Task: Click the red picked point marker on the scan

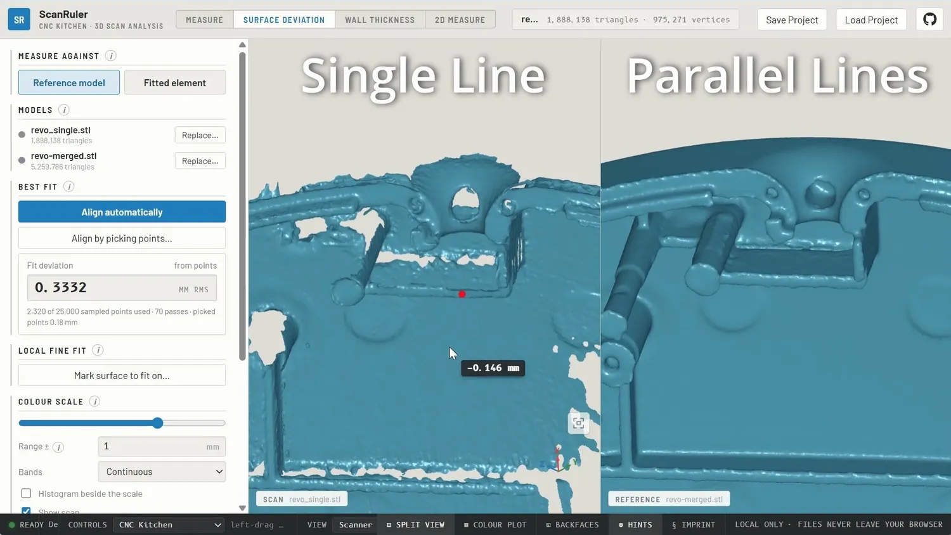Action: pyautogui.click(x=462, y=294)
